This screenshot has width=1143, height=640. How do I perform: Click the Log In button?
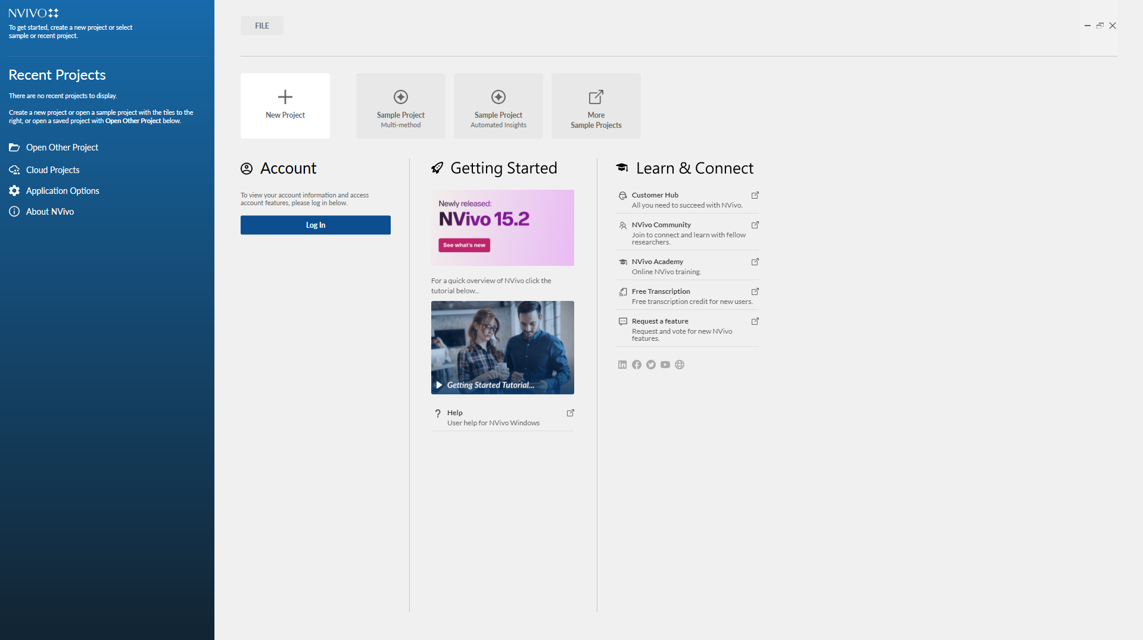(x=316, y=225)
